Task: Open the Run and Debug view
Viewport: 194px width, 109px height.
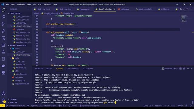Action: tap(3, 31)
